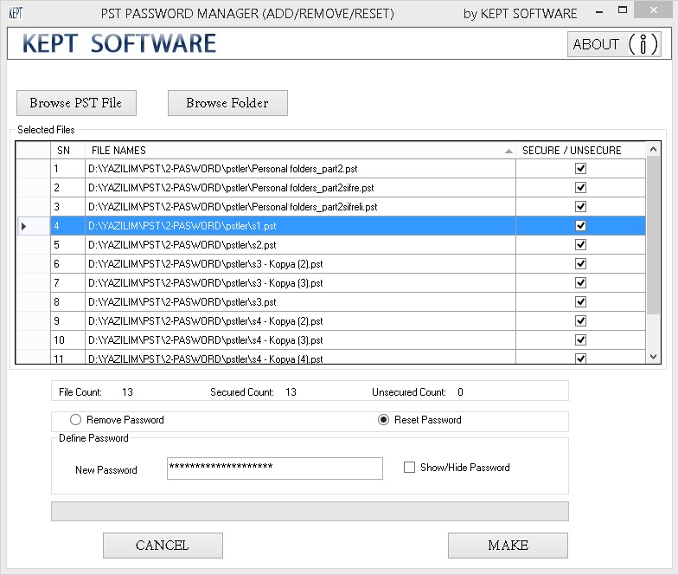Viewport: 678px width, 575px height.
Task: Uncheck secure box for Personal folders_part2sifre.pst
Action: pyautogui.click(x=580, y=187)
